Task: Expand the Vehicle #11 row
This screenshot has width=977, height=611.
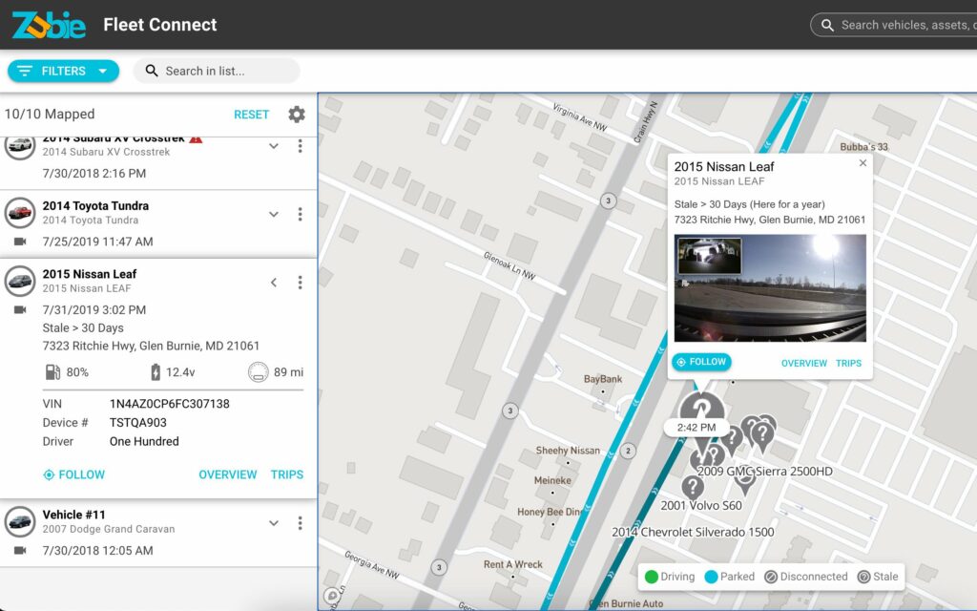Action: pyautogui.click(x=274, y=523)
